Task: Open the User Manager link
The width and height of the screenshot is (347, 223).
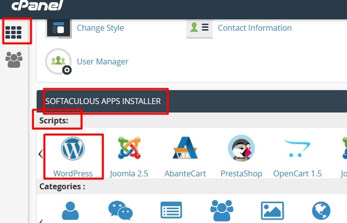Action: click(x=103, y=62)
